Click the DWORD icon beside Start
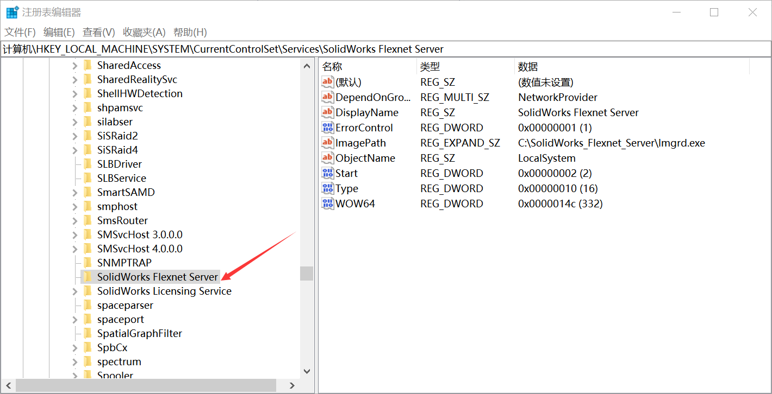772x394 pixels. click(328, 173)
